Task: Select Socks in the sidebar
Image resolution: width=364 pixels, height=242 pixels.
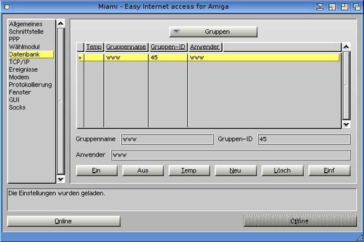Action: pos(17,107)
